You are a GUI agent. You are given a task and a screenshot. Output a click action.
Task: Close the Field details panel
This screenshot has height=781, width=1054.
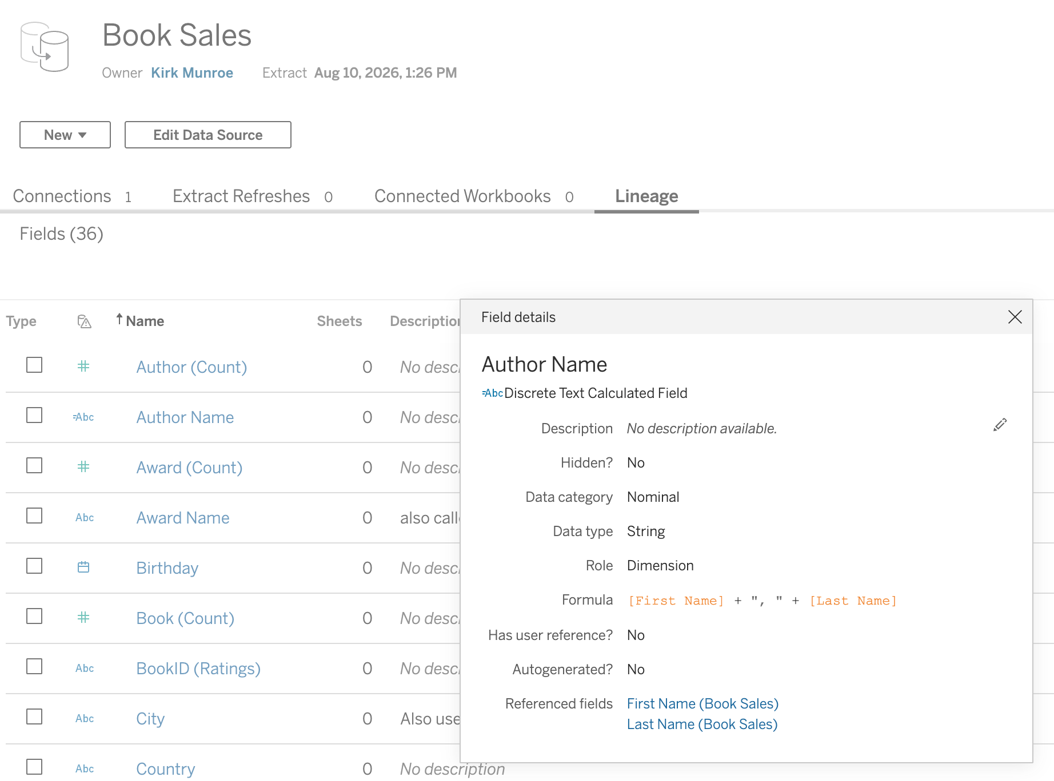[x=1015, y=317]
